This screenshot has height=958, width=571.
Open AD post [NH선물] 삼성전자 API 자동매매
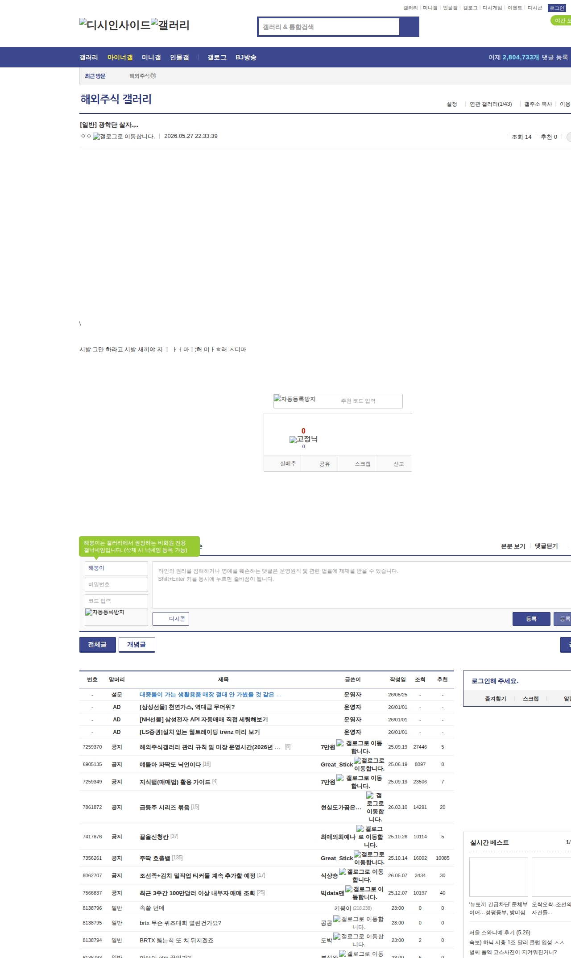coord(204,720)
